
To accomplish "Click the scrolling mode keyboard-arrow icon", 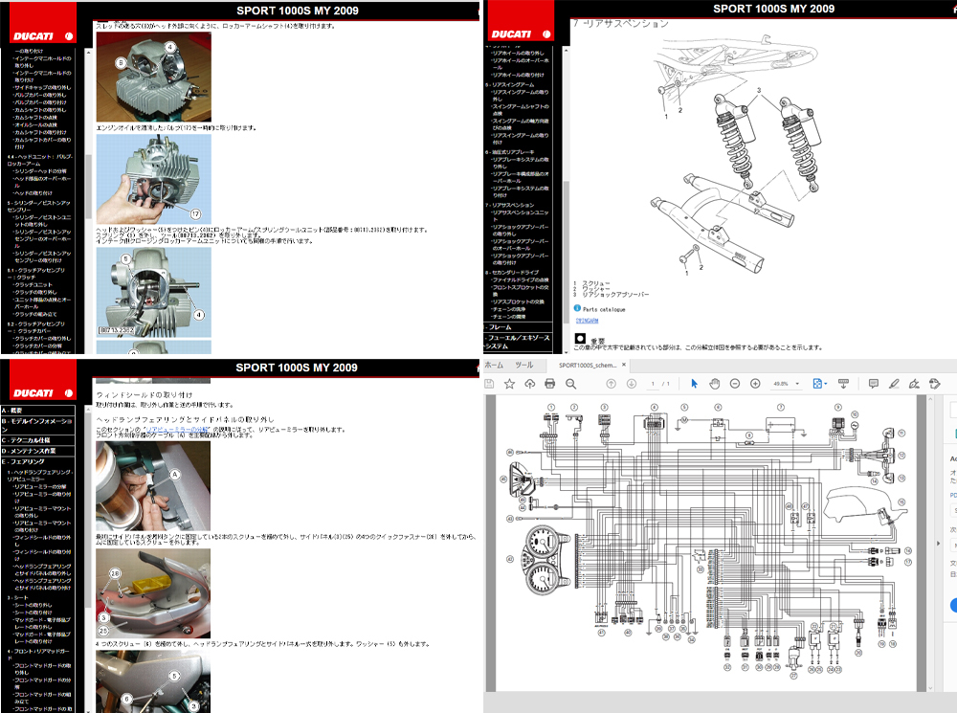I will tap(843, 384).
